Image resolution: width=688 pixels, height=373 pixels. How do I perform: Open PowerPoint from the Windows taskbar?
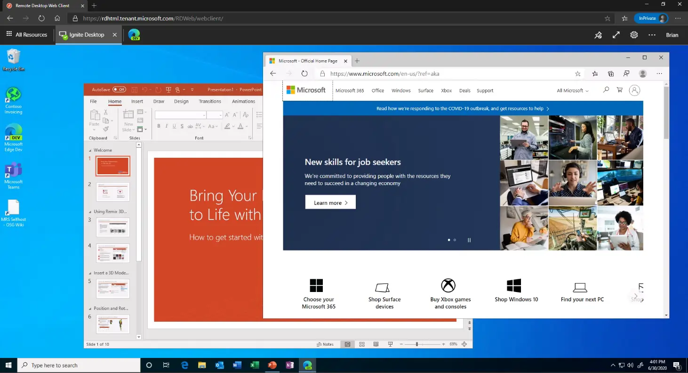pos(272,365)
